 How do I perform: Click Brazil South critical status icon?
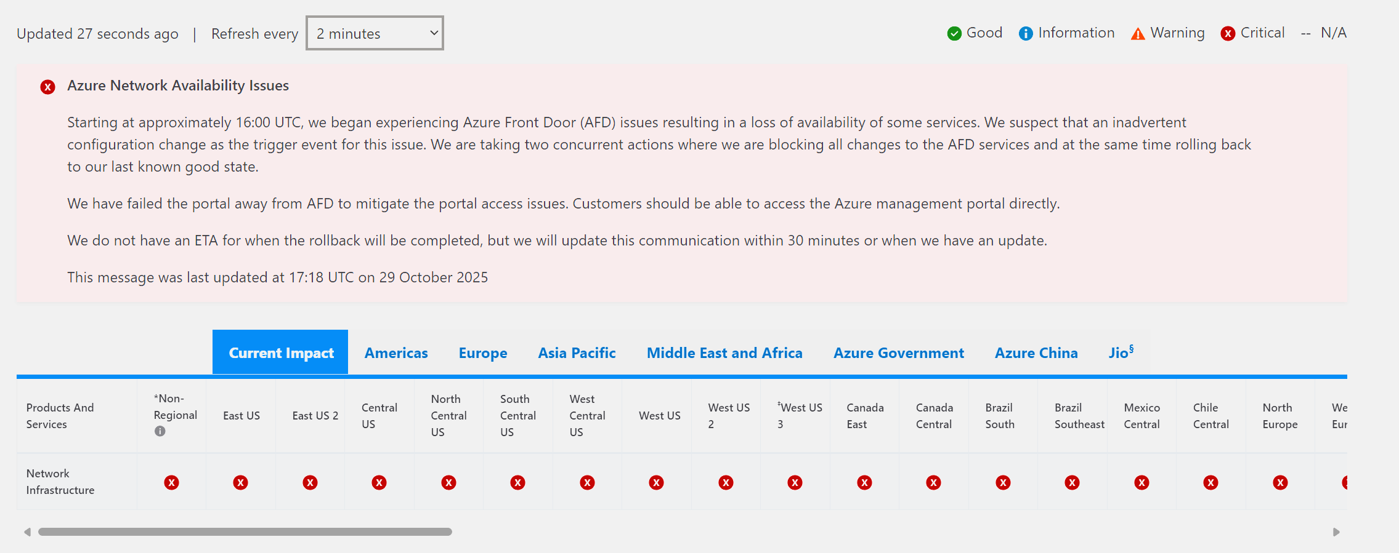pyautogui.click(x=1003, y=483)
